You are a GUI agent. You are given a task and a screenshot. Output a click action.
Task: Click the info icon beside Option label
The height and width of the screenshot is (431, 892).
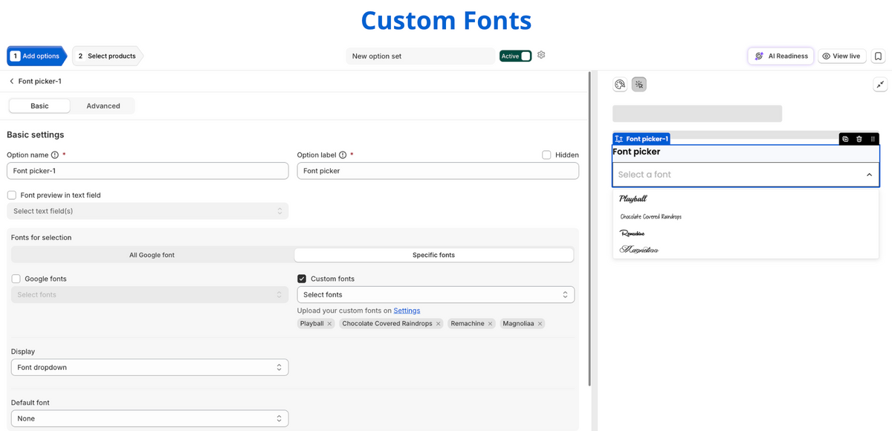[x=343, y=155]
